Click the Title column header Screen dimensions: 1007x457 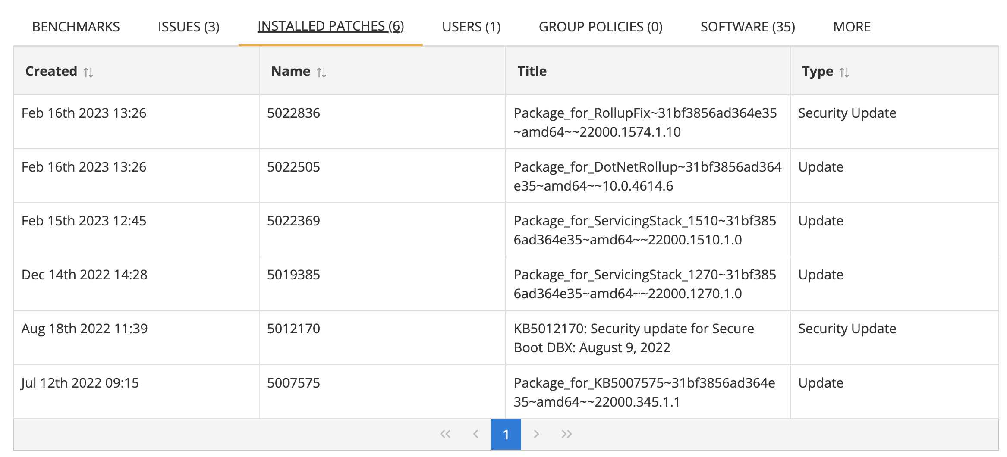tap(532, 71)
